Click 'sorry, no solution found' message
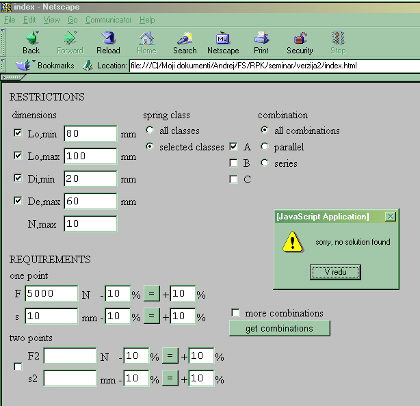Image resolution: width=420 pixels, height=406 pixels. [353, 242]
